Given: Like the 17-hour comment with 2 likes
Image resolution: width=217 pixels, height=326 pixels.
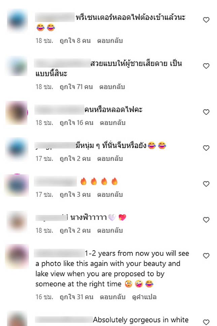Looking at the screenshot, I should click(206, 148).
